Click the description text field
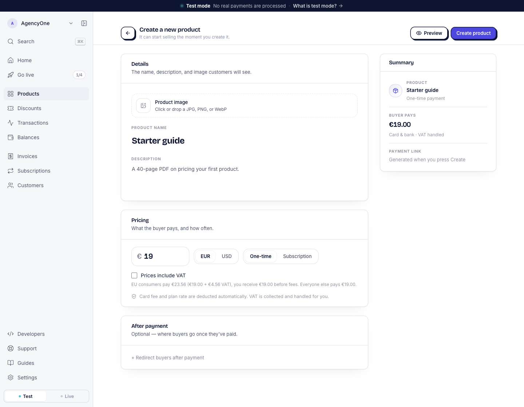 point(244,178)
